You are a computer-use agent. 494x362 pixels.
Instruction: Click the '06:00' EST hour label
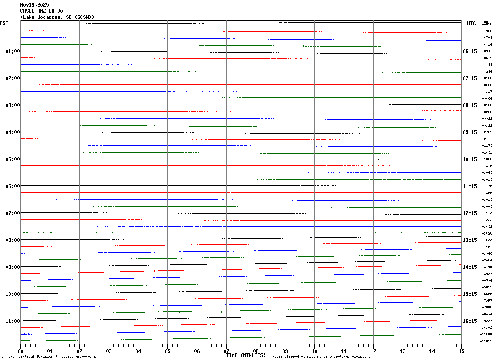(13, 186)
